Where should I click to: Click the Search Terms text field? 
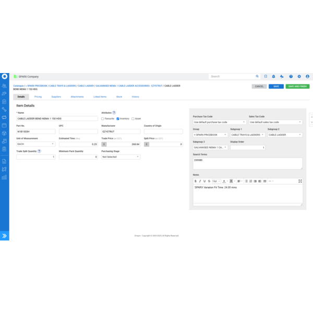247,163
